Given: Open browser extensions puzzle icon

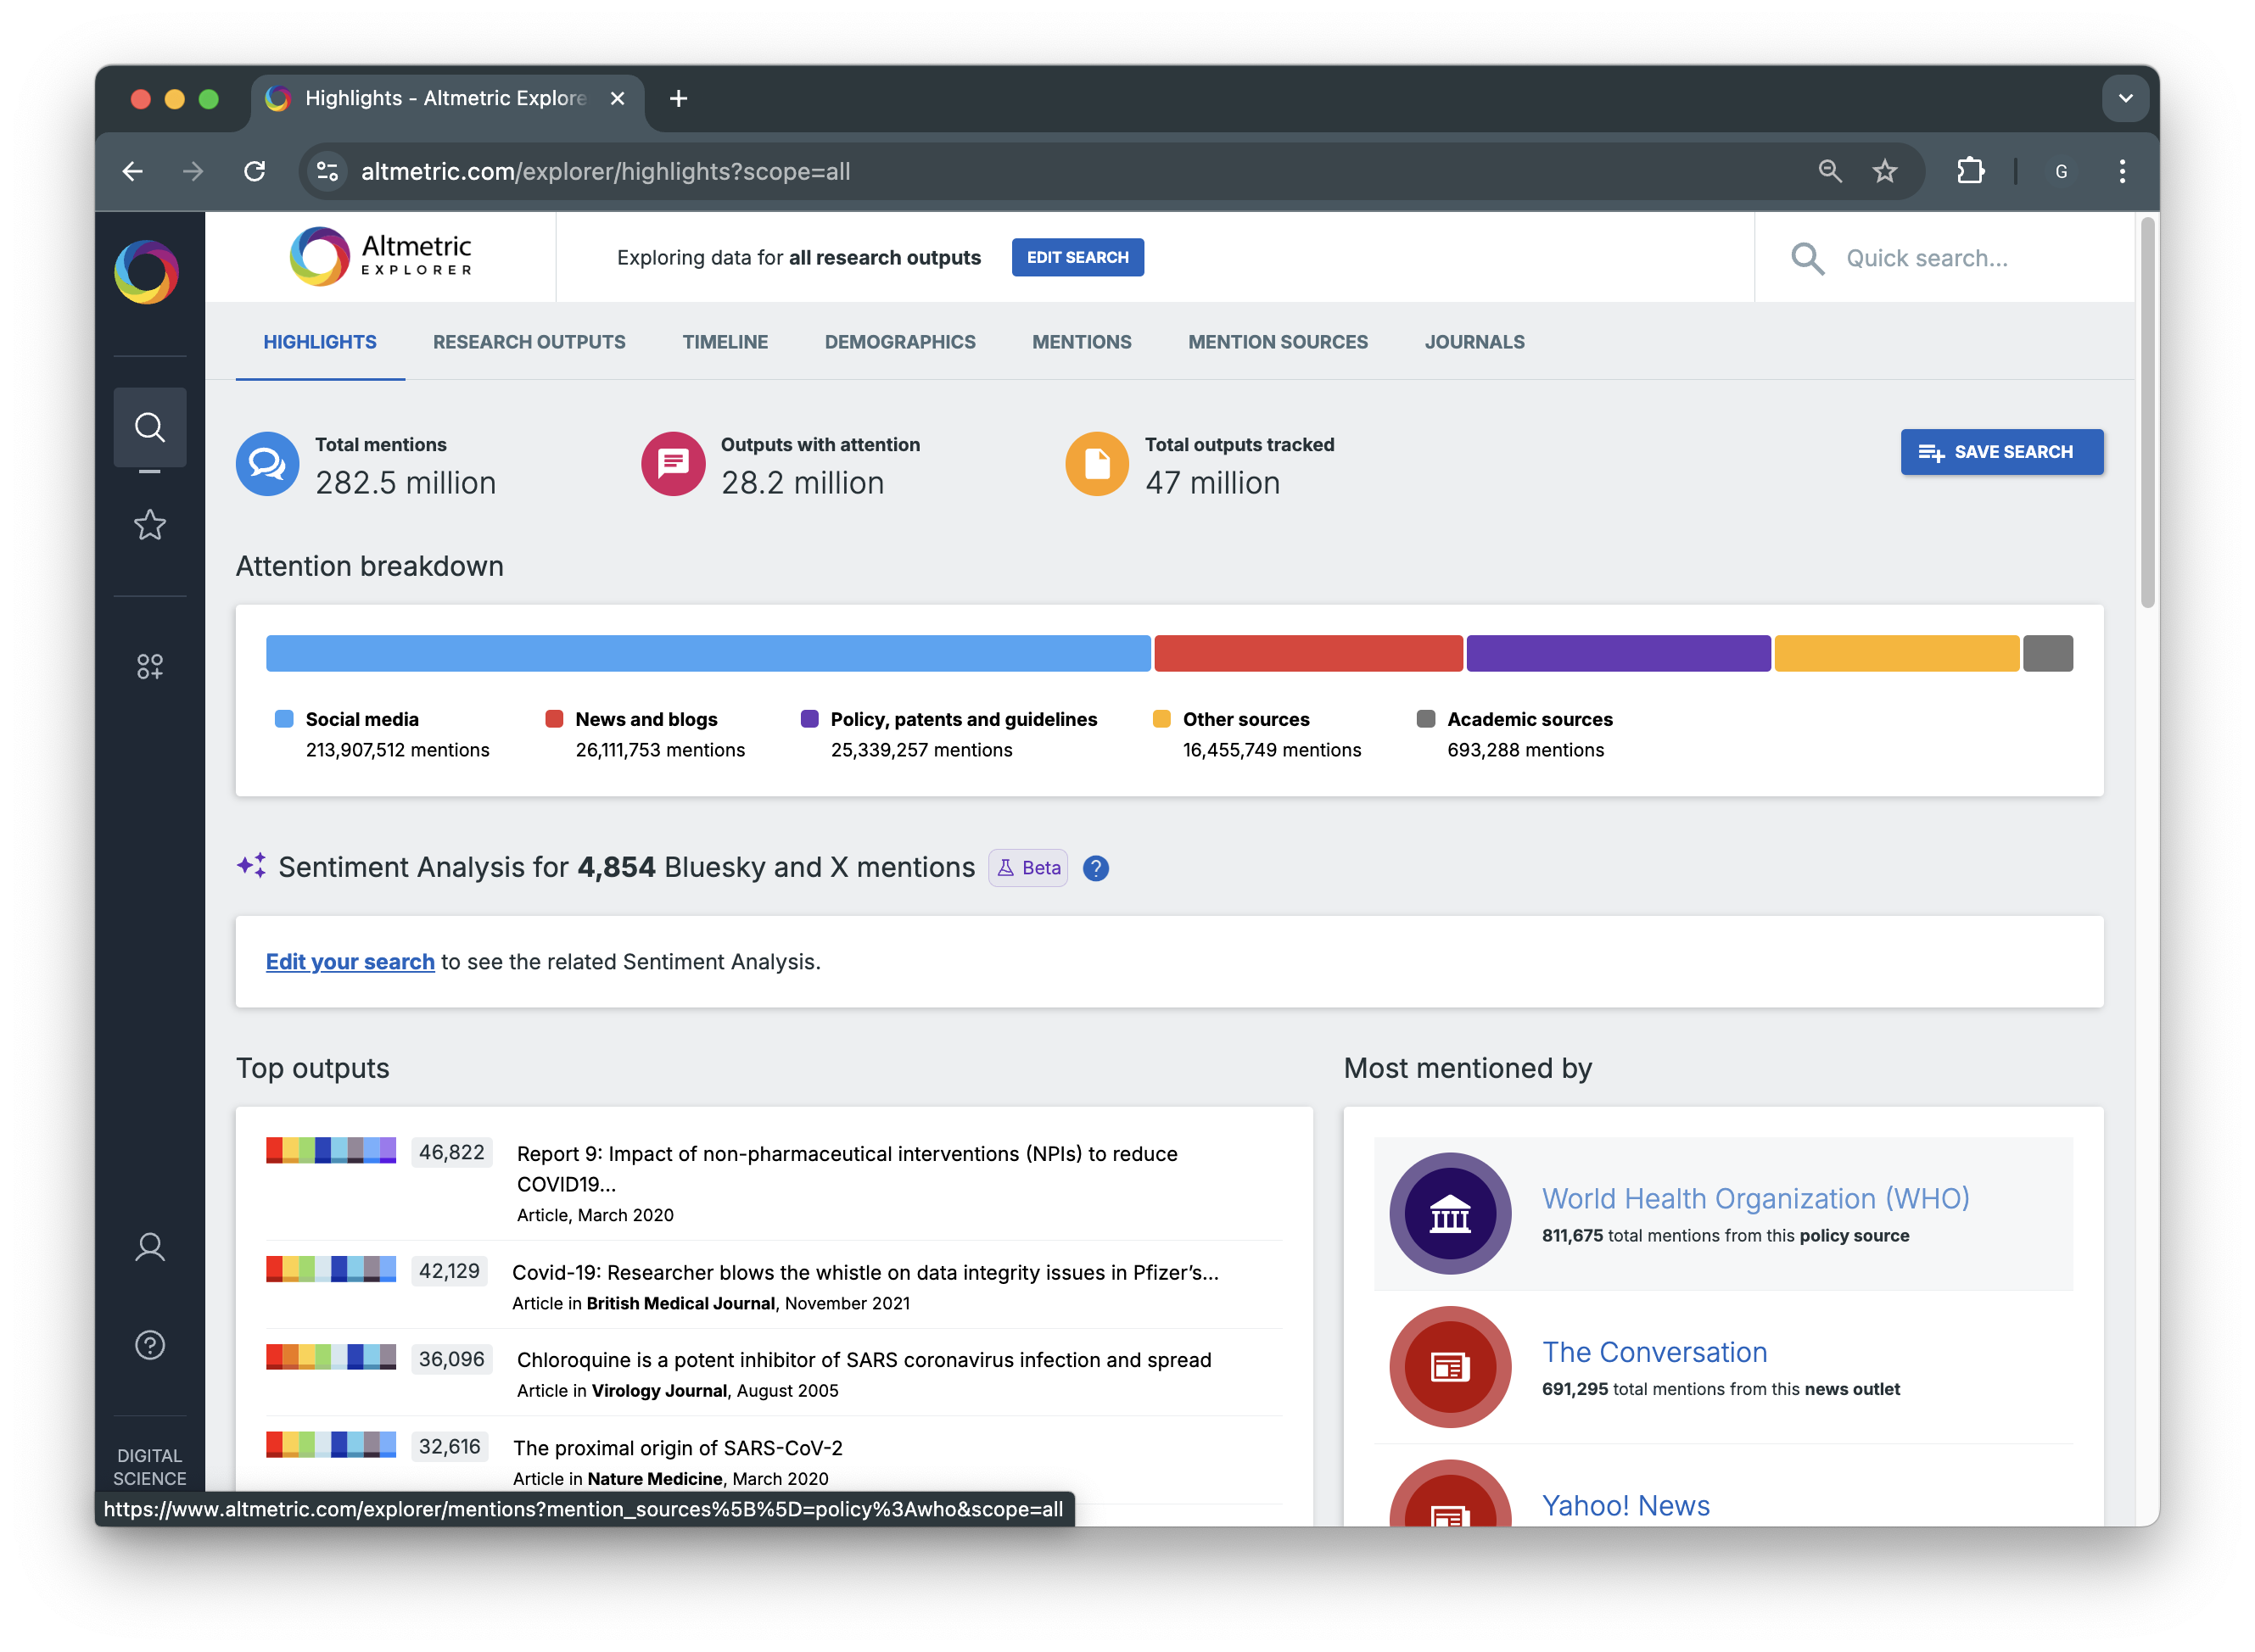Looking at the screenshot, I should tap(1970, 171).
